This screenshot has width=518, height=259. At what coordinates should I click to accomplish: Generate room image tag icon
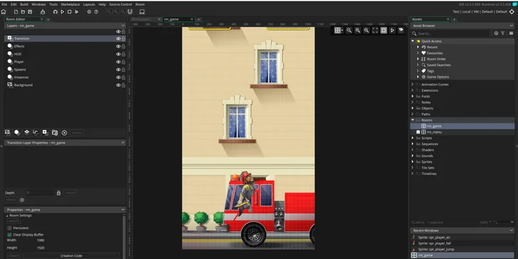click(x=401, y=31)
